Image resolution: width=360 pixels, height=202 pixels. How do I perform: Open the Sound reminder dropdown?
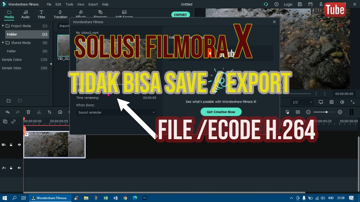116,112
